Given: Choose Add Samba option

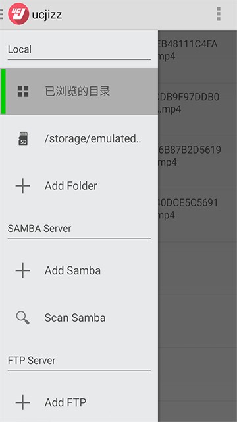Looking at the screenshot, I should [79, 270].
